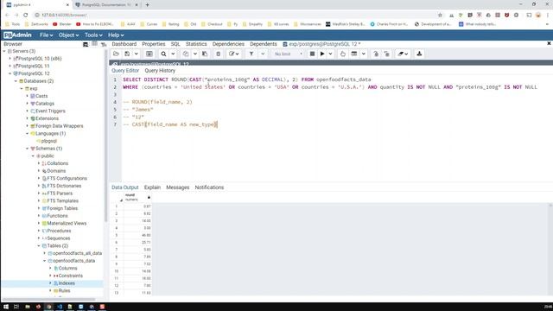Viewport: 553px width, 311px height.
Task: Select Foreign Data Wrappers item
Action: coord(60,126)
